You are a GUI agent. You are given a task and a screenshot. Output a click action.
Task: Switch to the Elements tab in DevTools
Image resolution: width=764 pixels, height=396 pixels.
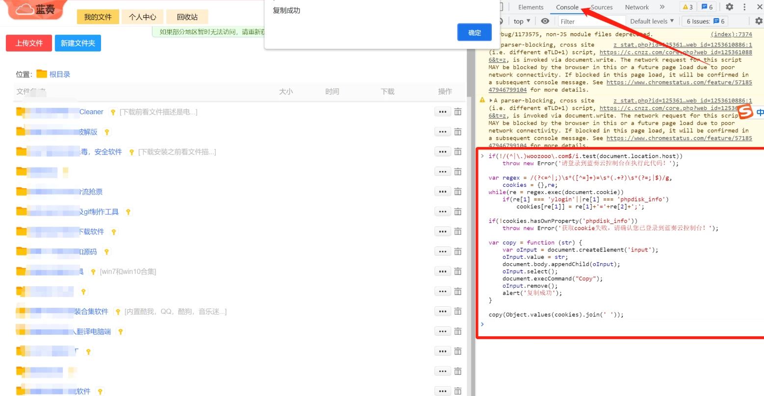531,7
